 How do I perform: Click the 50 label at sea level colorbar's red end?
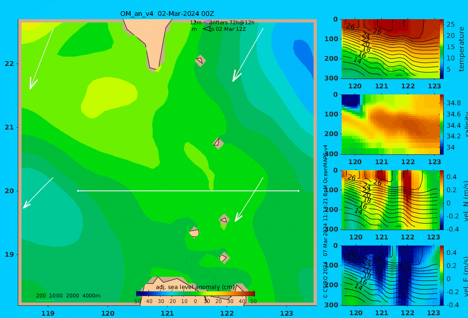[x=253, y=301]
